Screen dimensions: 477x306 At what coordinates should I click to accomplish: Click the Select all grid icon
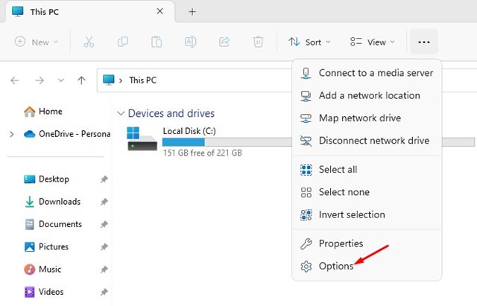pyautogui.click(x=306, y=170)
